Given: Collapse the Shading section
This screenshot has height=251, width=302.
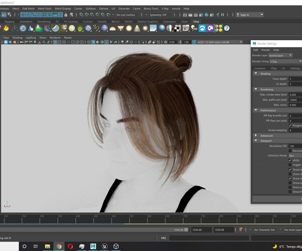Looking at the screenshot, I should click(x=256, y=74).
